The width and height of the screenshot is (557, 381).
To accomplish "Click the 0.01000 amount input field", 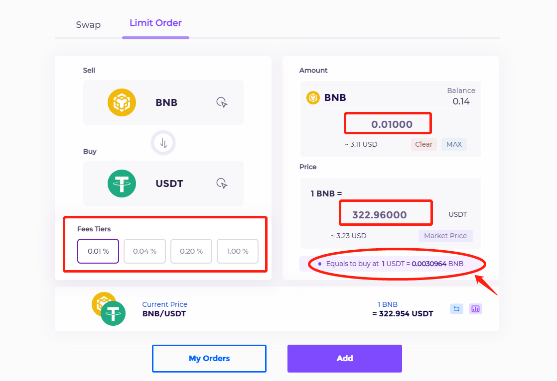I will coord(388,123).
